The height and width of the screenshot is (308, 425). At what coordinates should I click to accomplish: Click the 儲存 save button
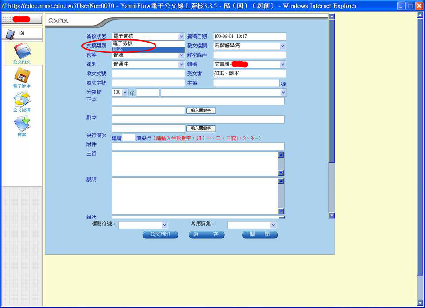point(207,234)
